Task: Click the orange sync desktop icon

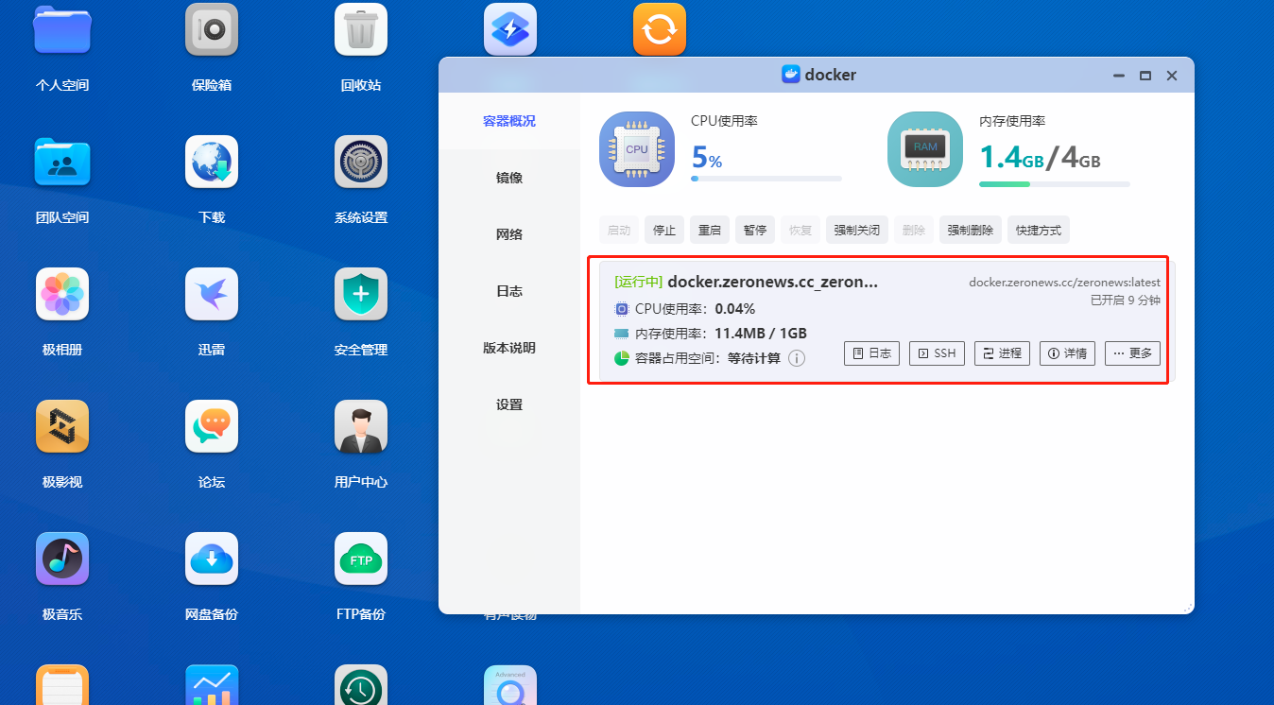Action: pos(660,29)
